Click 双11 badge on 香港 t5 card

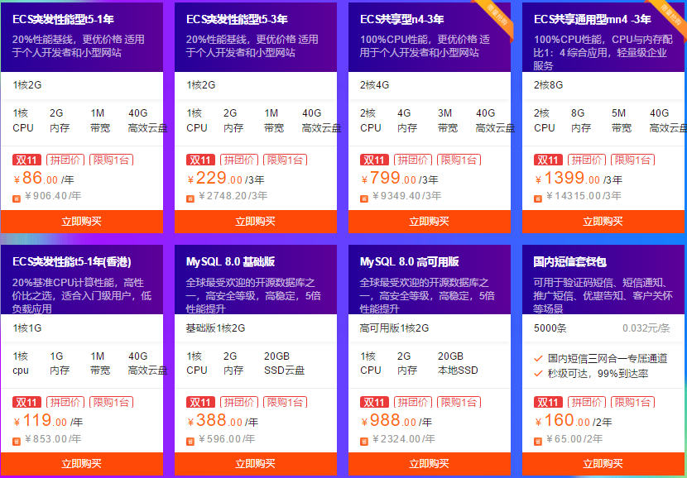[x=27, y=402]
